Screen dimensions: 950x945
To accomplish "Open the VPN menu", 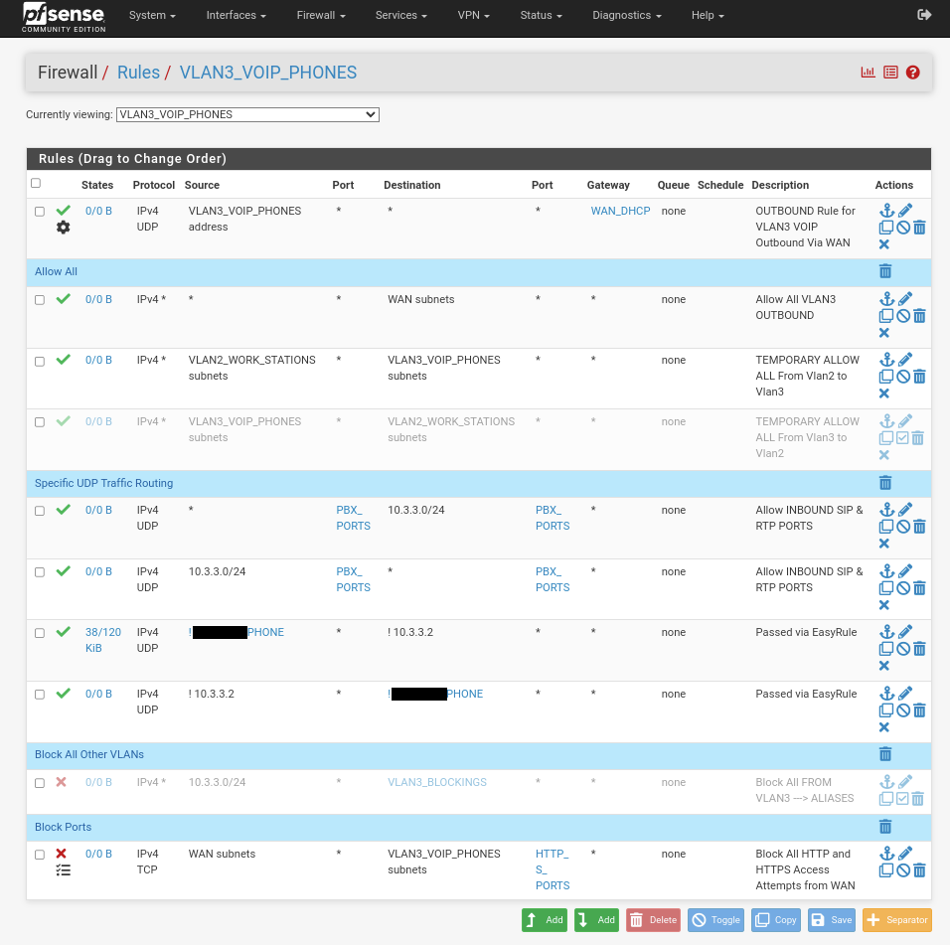I will coord(473,15).
